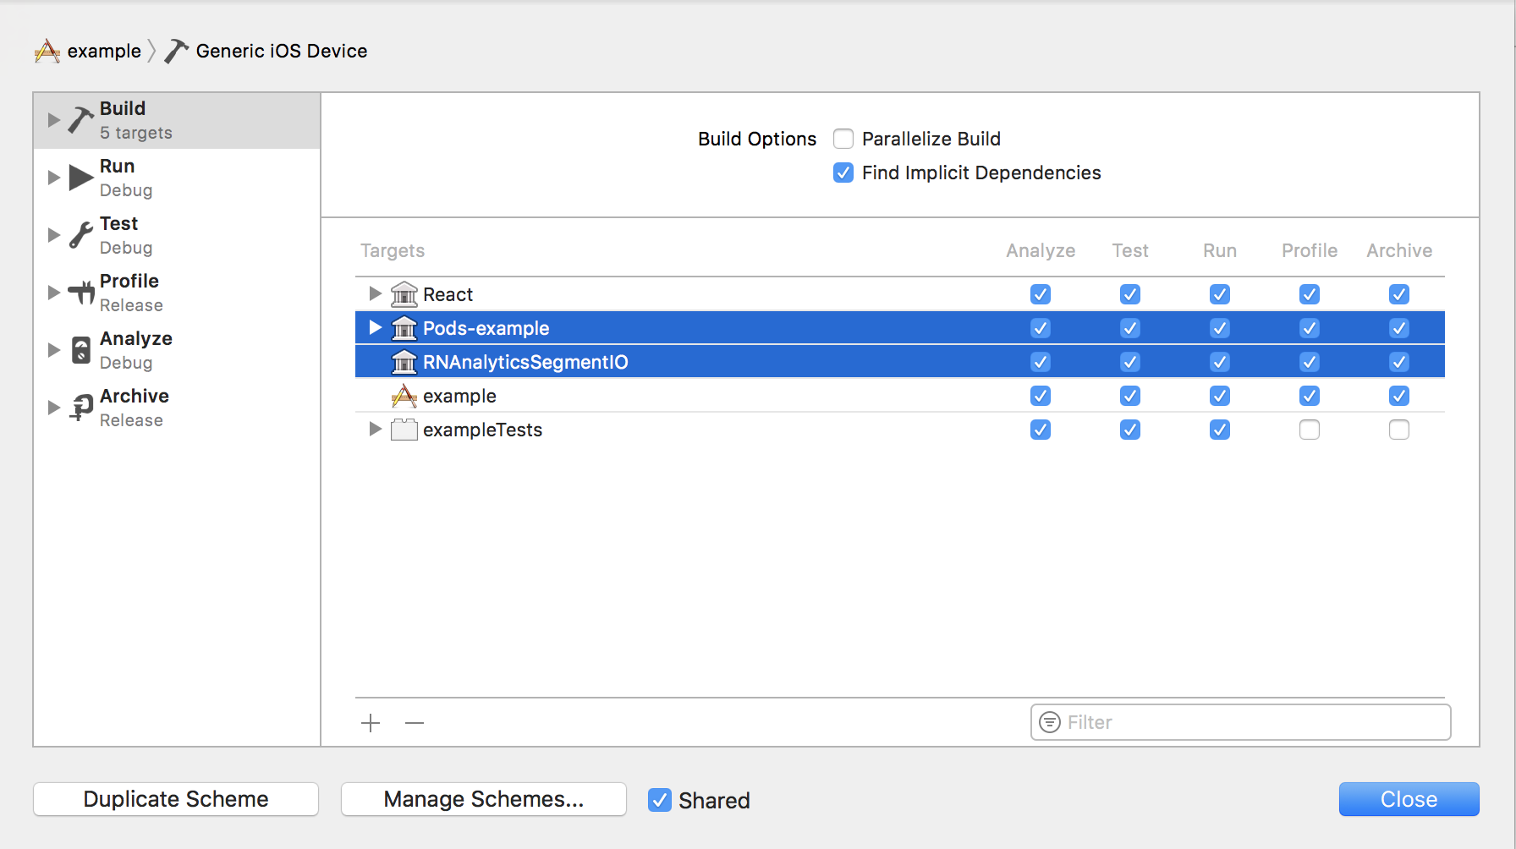The height and width of the screenshot is (849, 1516).
Task: Select the Archive icon in sidebar
Action: [x=80, y=408]
